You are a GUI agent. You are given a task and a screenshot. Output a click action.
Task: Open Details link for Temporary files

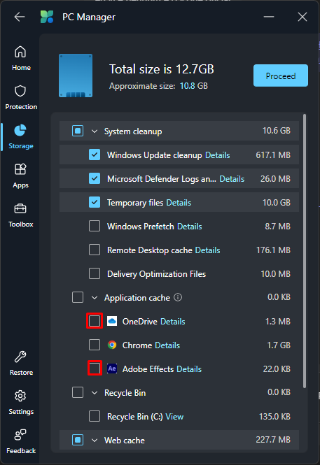pos(179,203)
